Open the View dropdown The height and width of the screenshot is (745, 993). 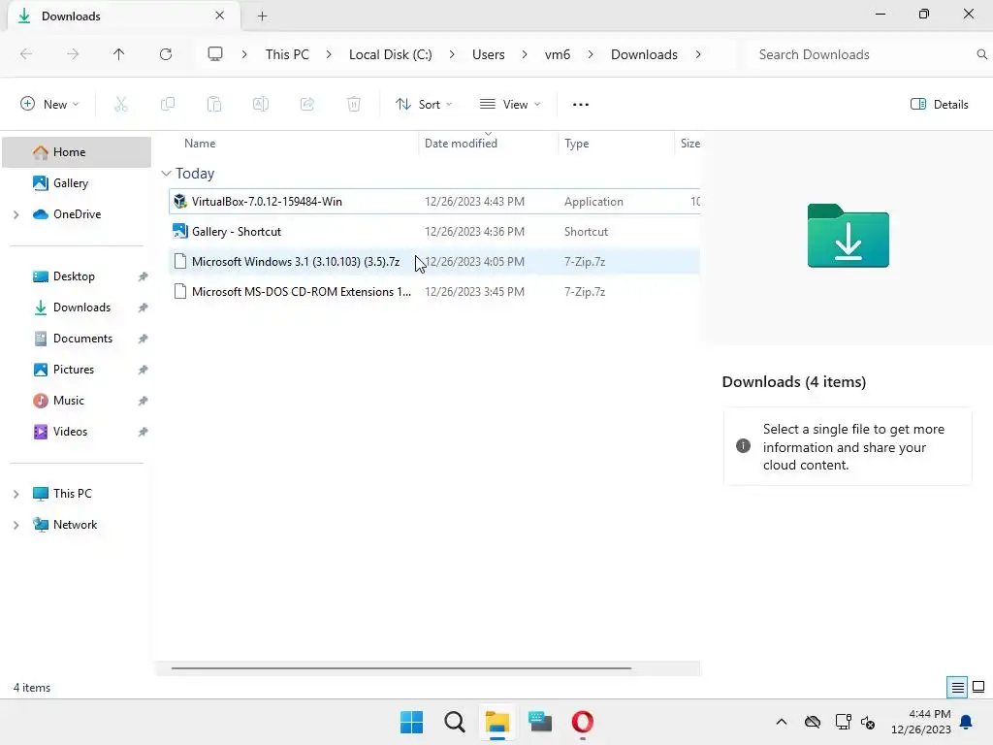click(x=510, y=105)
